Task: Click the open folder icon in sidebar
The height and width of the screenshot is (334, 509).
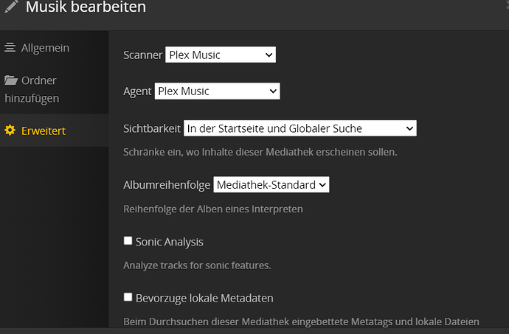Action: [11, 80]
